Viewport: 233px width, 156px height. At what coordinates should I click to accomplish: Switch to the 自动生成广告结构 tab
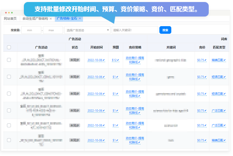35,19
